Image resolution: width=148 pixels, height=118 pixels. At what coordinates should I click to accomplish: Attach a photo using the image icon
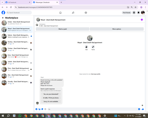point(39,109)
